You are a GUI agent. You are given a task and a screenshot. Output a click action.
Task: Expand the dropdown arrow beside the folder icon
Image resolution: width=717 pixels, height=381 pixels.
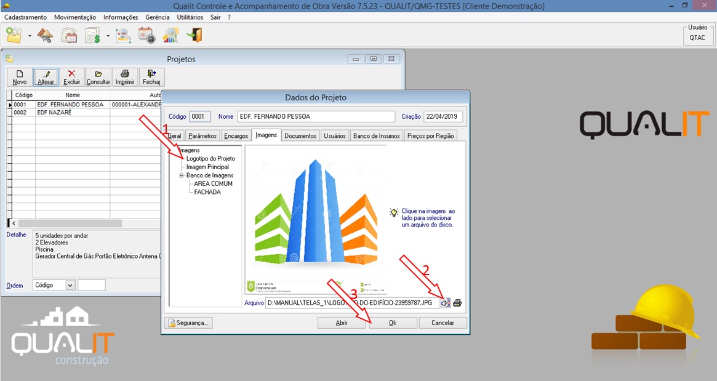click(x=30, y=36)
